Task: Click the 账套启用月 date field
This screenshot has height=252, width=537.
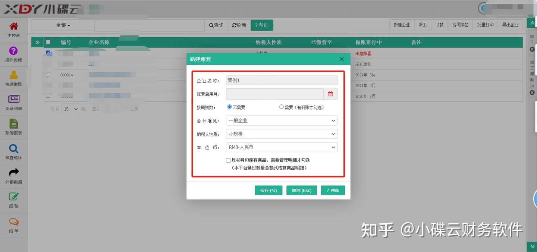Action: click(275, 94)
